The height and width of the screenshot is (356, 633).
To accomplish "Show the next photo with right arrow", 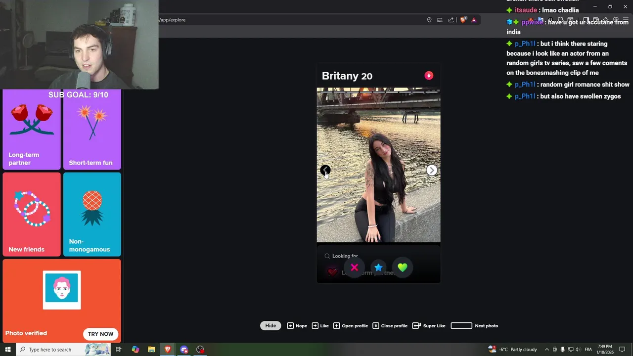I will tap(432, 170).
